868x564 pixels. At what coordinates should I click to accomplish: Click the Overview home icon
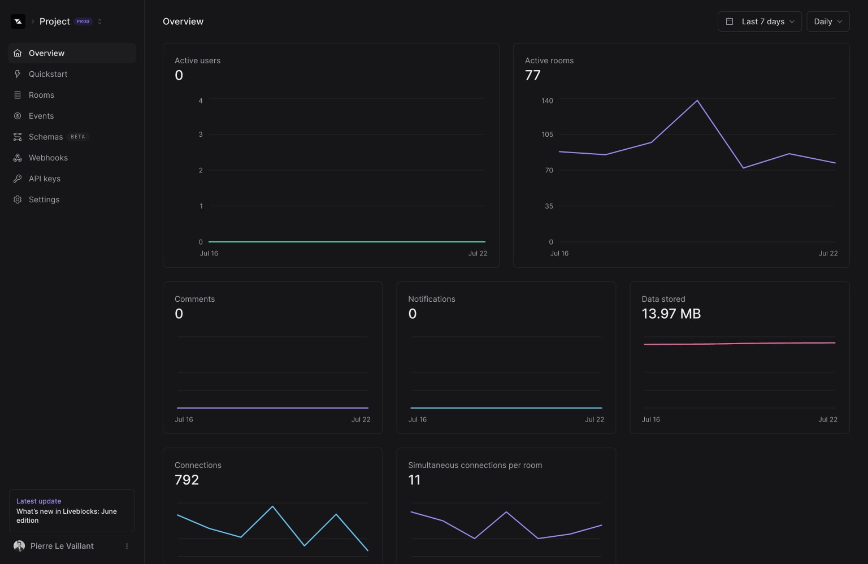18,53
